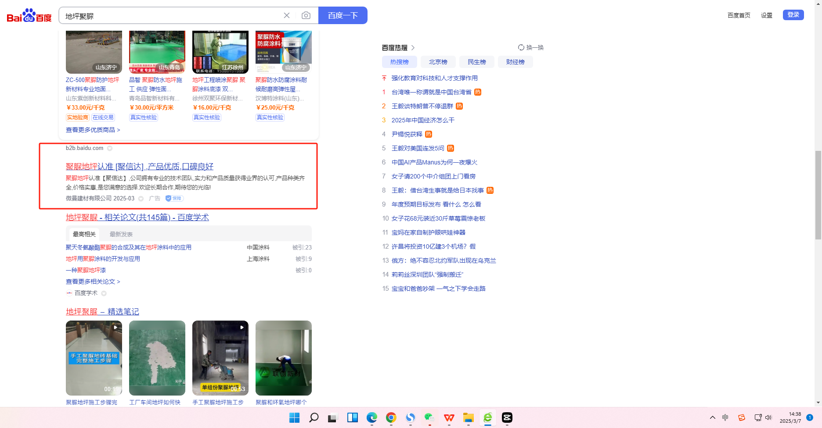The height and width of the screenshot is (428, 822).
Task: Expand the 百度热搜 chevron arrow
Action: tap(413, 47)
